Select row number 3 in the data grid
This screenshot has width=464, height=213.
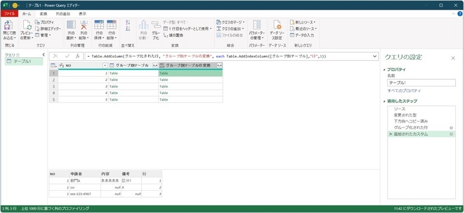53,87
